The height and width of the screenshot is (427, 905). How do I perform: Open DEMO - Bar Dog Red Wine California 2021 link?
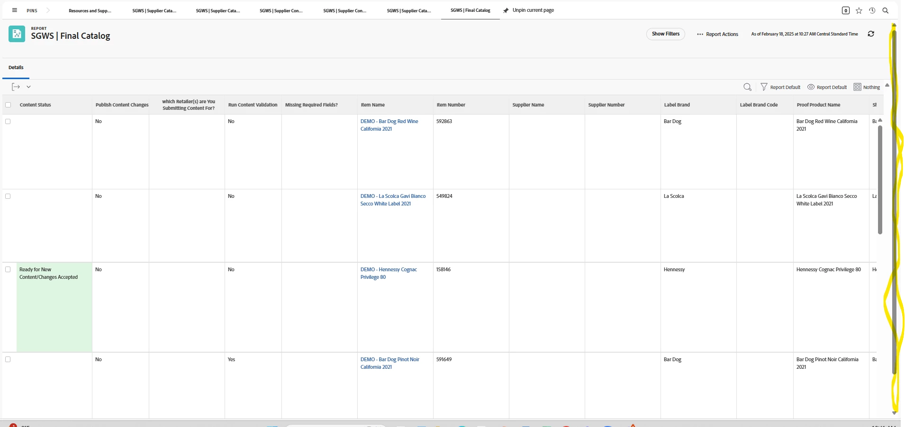point(389,125)
